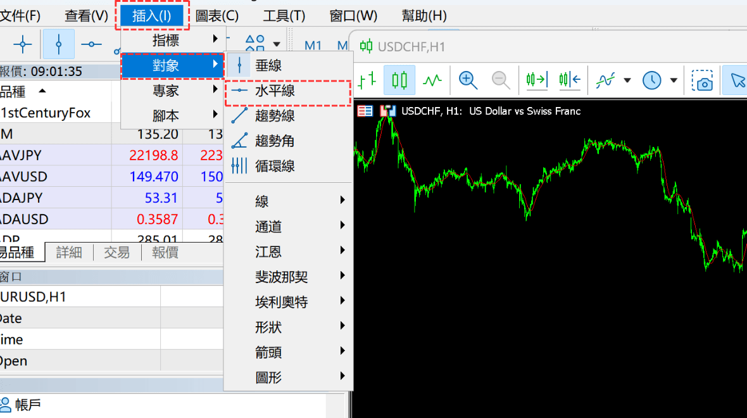Toggle chart shift from right edge
This screenshot has height=418, width=747.
[x=570, y=80]
